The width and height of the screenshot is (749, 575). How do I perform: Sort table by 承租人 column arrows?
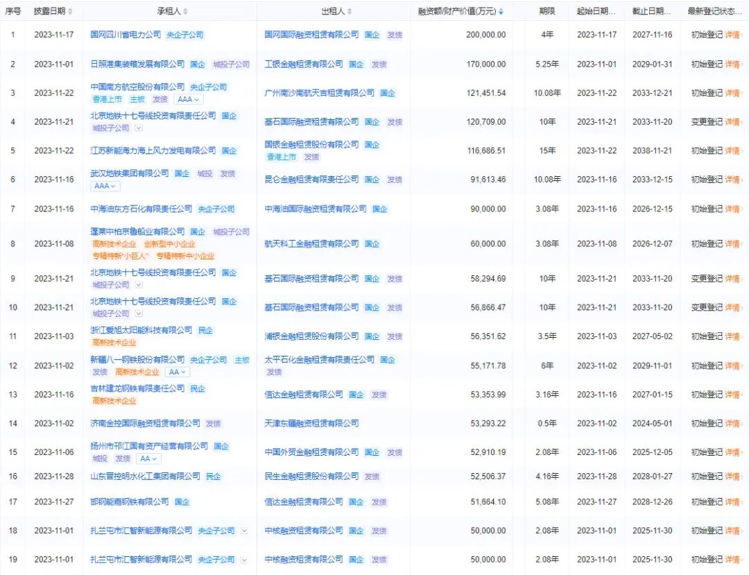(185, 12)
